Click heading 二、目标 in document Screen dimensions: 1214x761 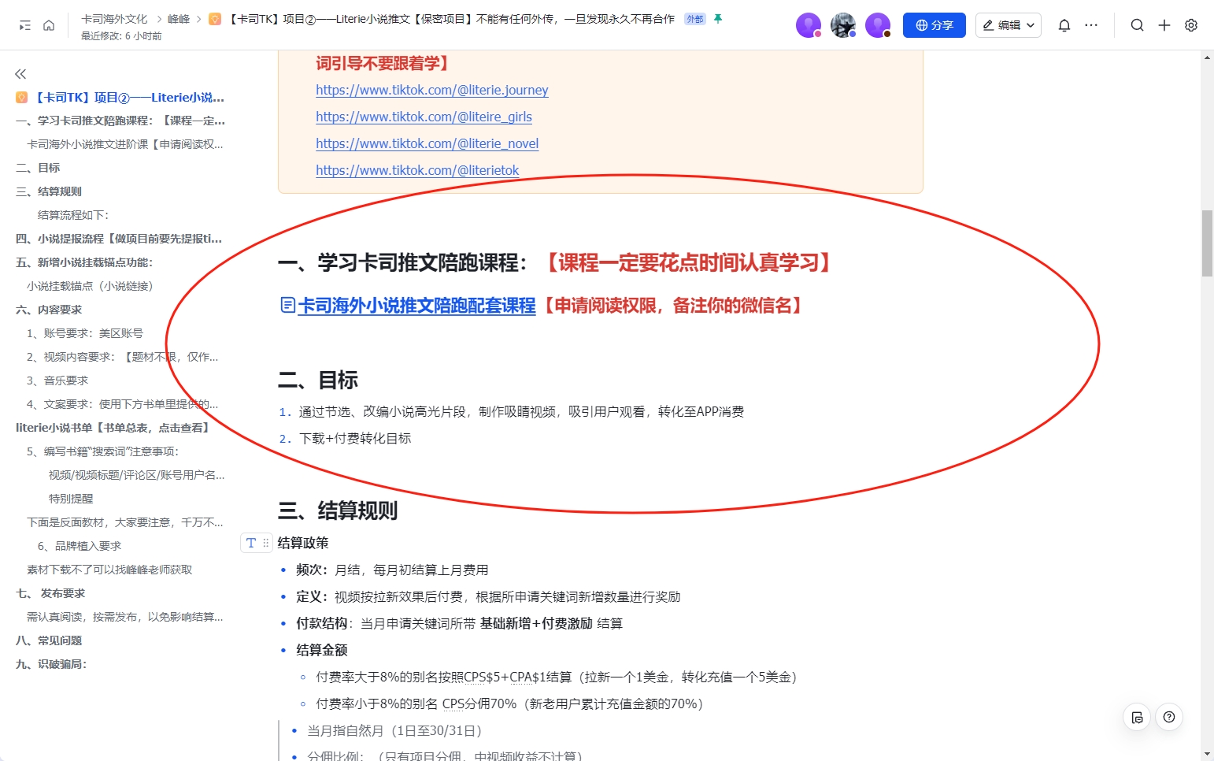click(318, 380)
